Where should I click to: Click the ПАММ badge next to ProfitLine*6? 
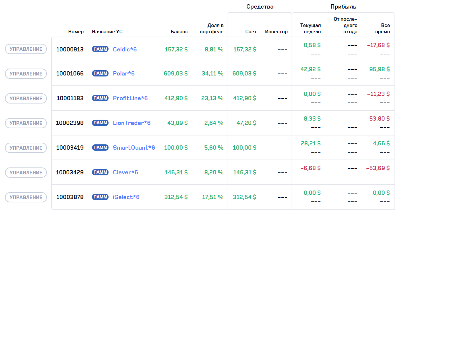tap(100, 98)
